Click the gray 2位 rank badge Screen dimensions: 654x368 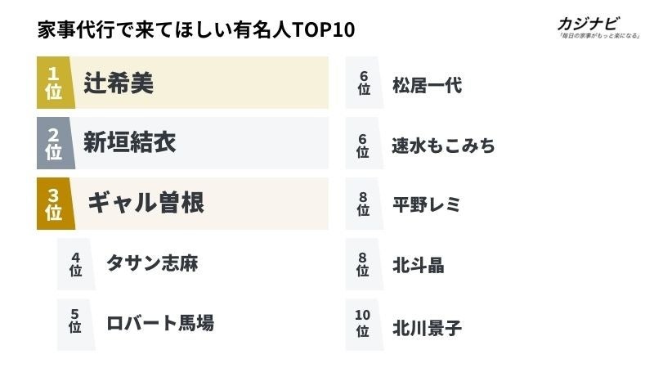pos(56,143)
